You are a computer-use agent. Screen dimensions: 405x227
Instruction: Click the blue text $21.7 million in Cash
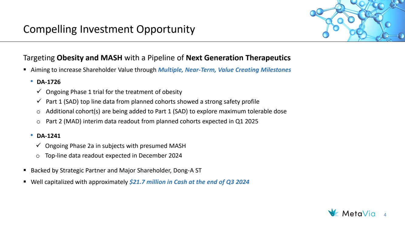[x=189, y=182]
